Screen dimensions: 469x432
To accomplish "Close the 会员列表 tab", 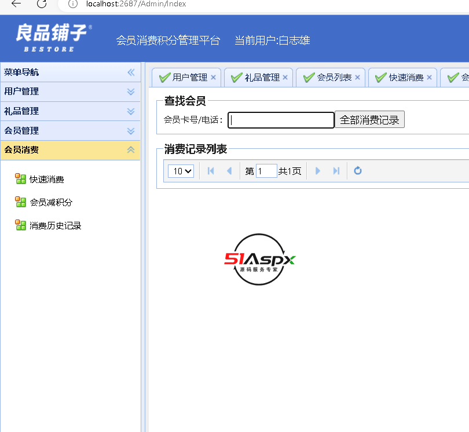I will pyautogui.click(x=357, y=78).
